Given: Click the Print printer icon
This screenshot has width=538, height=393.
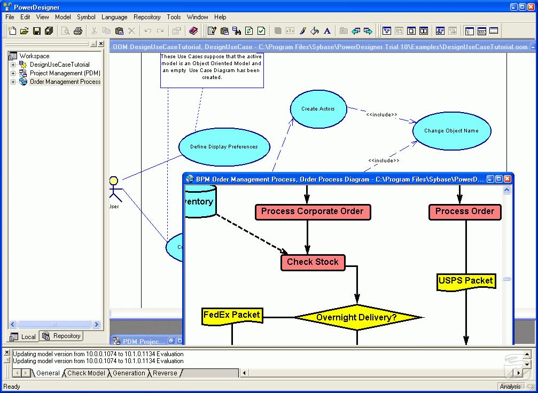Looking at the screenshot, I should tap(78, 31).
